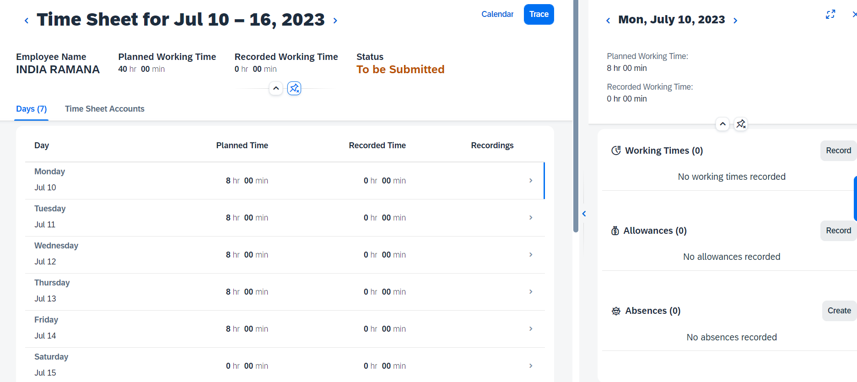
Task: Record a new working time
Action: click(x=838, y=151)
